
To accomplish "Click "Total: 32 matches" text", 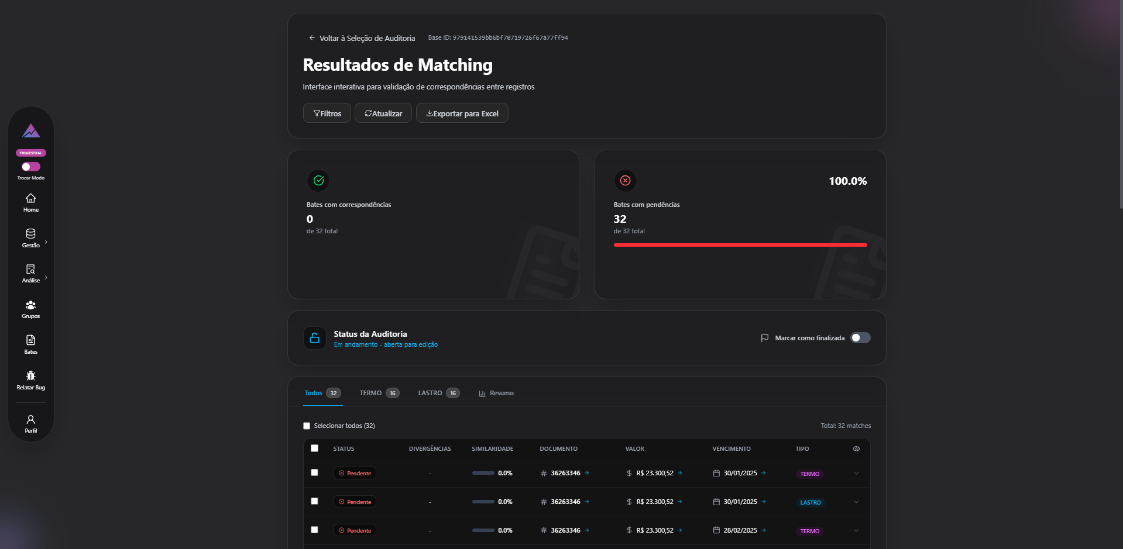I will click(x=846, y=426).
